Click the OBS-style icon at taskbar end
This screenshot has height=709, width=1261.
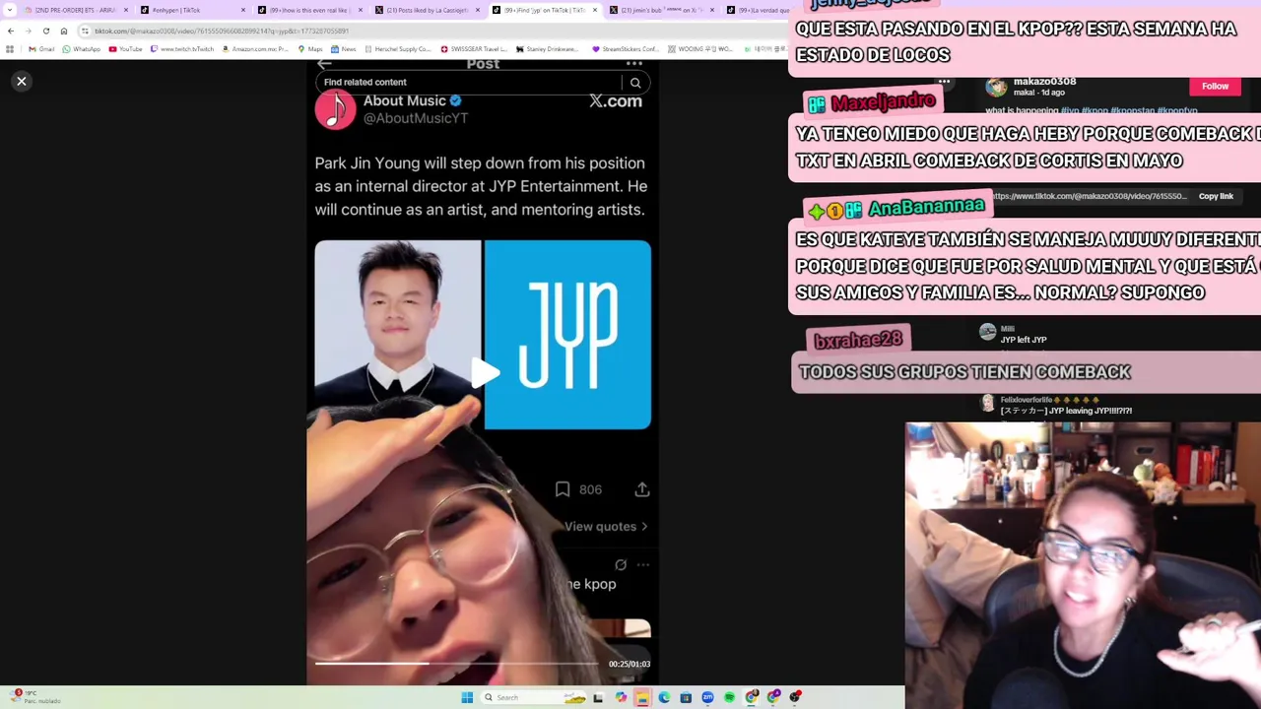795,697
